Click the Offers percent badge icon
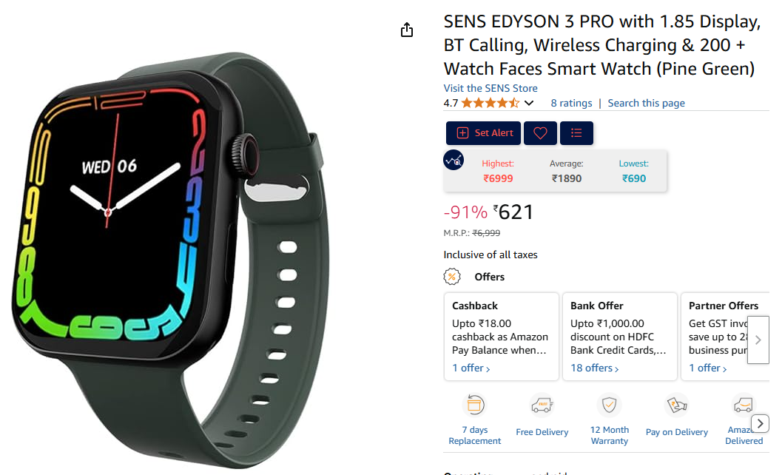 (x=452, y=277)
